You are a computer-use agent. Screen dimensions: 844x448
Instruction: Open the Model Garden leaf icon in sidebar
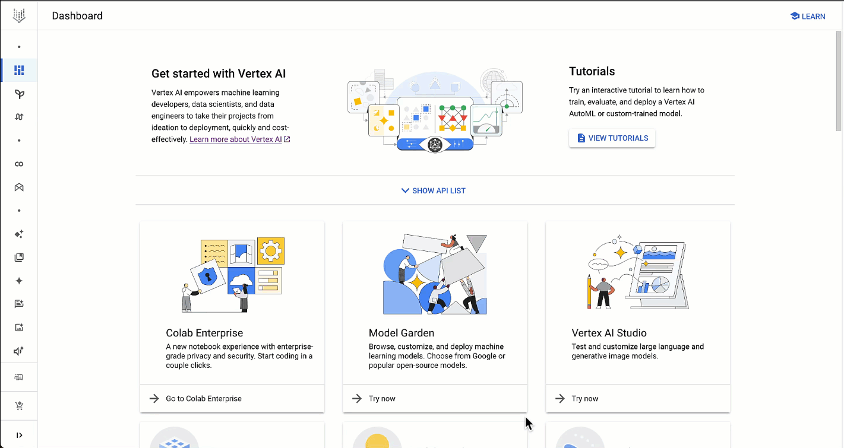click(x=18, y=94)
